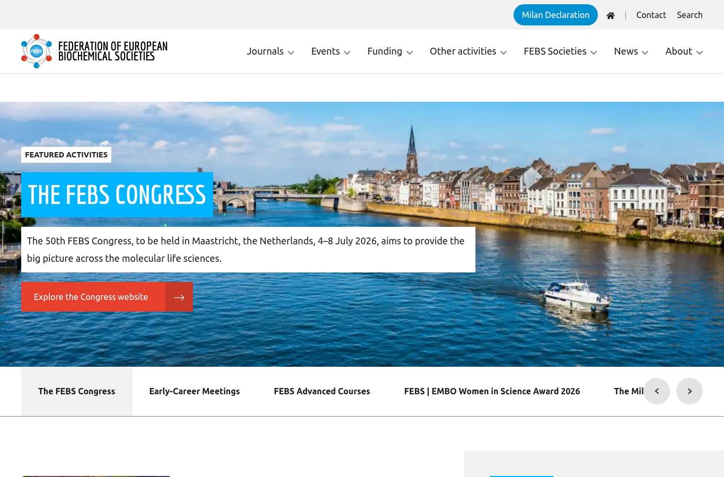Viewport: 724px width, 477px height.
Task: Advance carousel with the right arrow
Action: coord(690,391)
